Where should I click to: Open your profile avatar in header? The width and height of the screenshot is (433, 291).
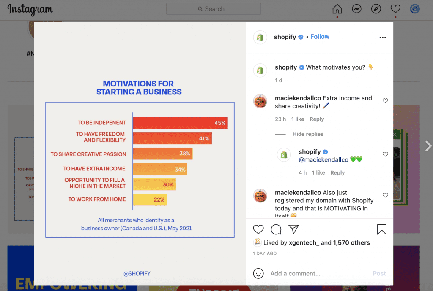point(415,9)
